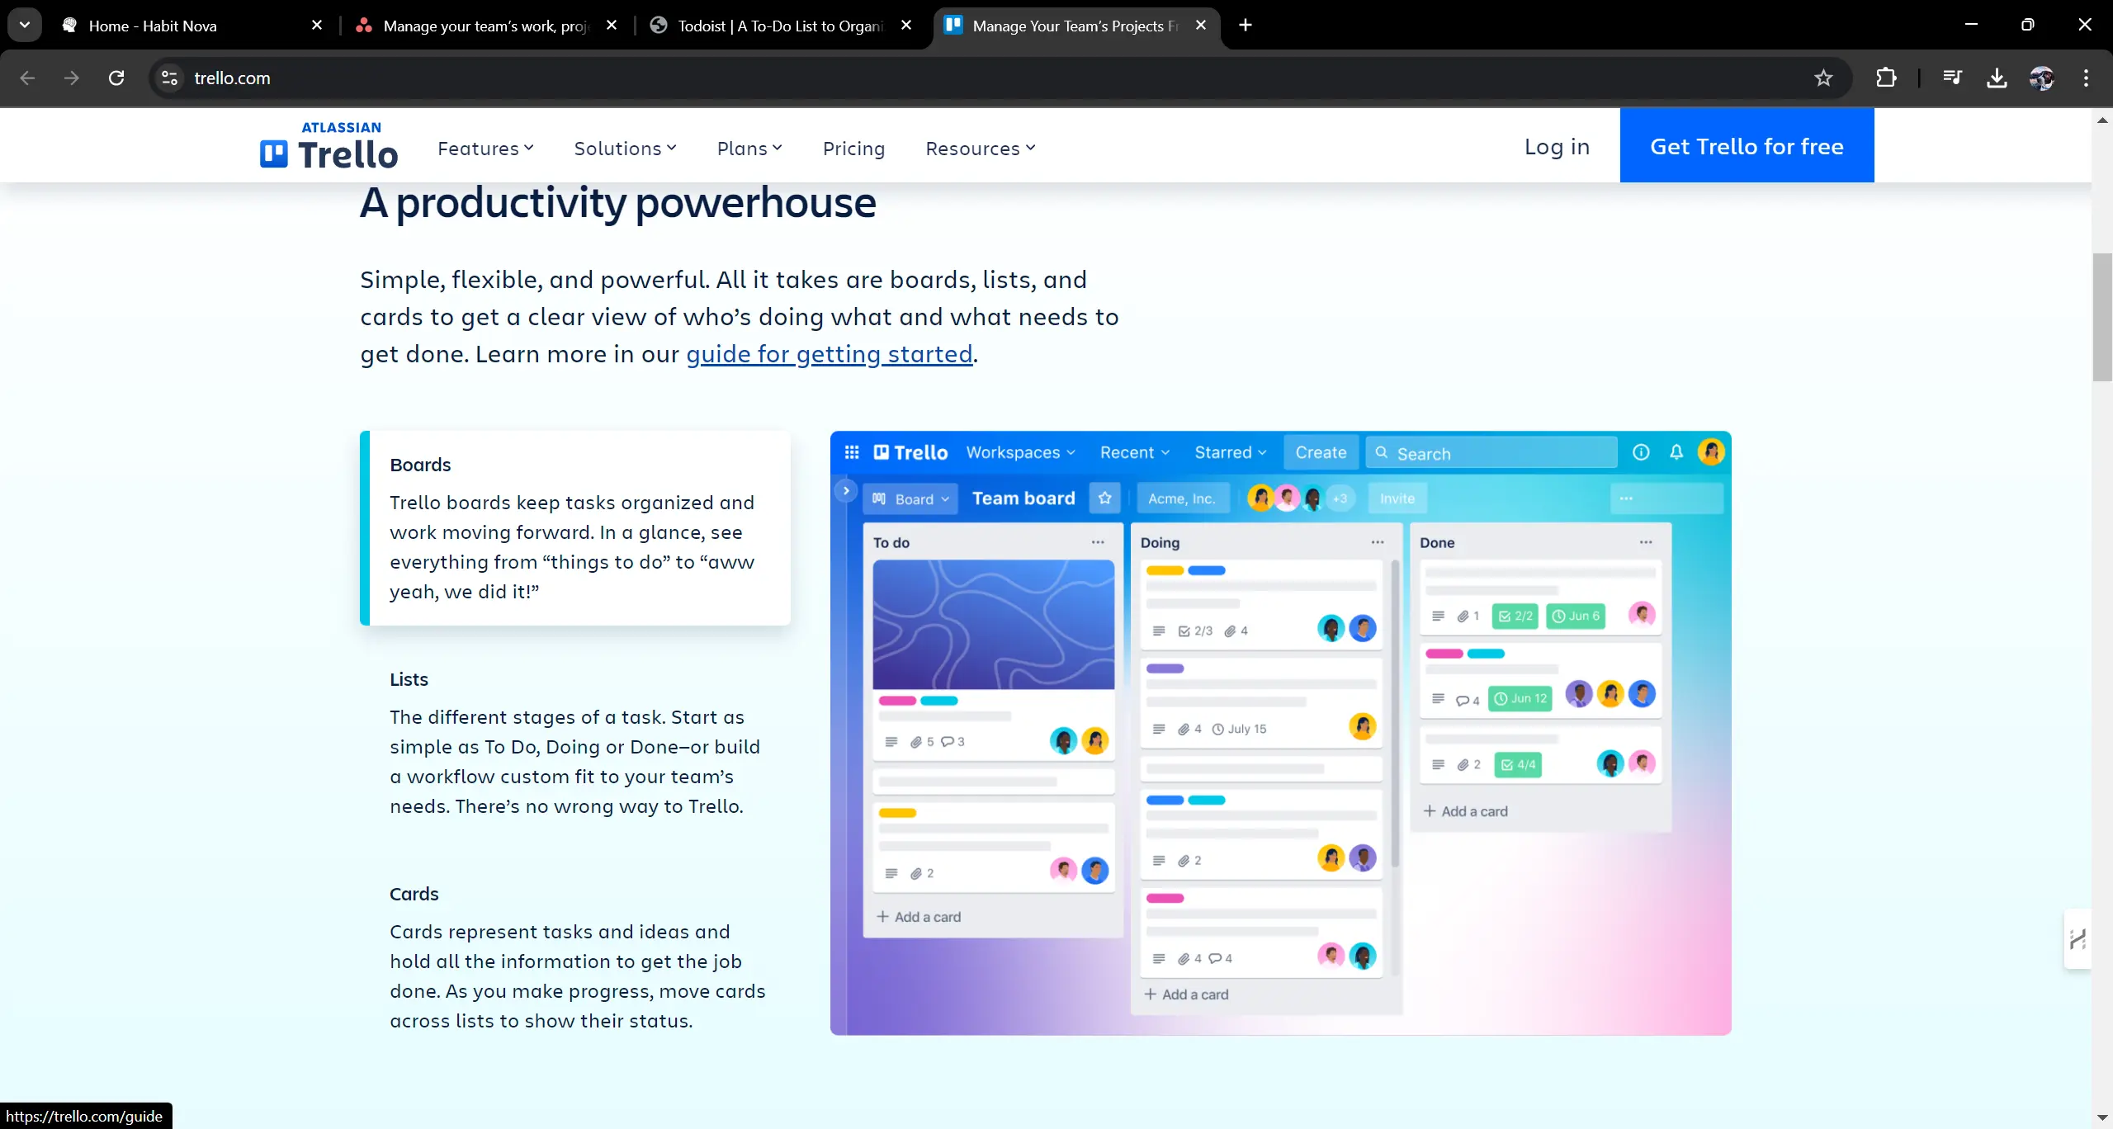Switch to the Manage your team's work tab
Image resolution: width=2113 pixels, height=1129 pixels.
485,26
